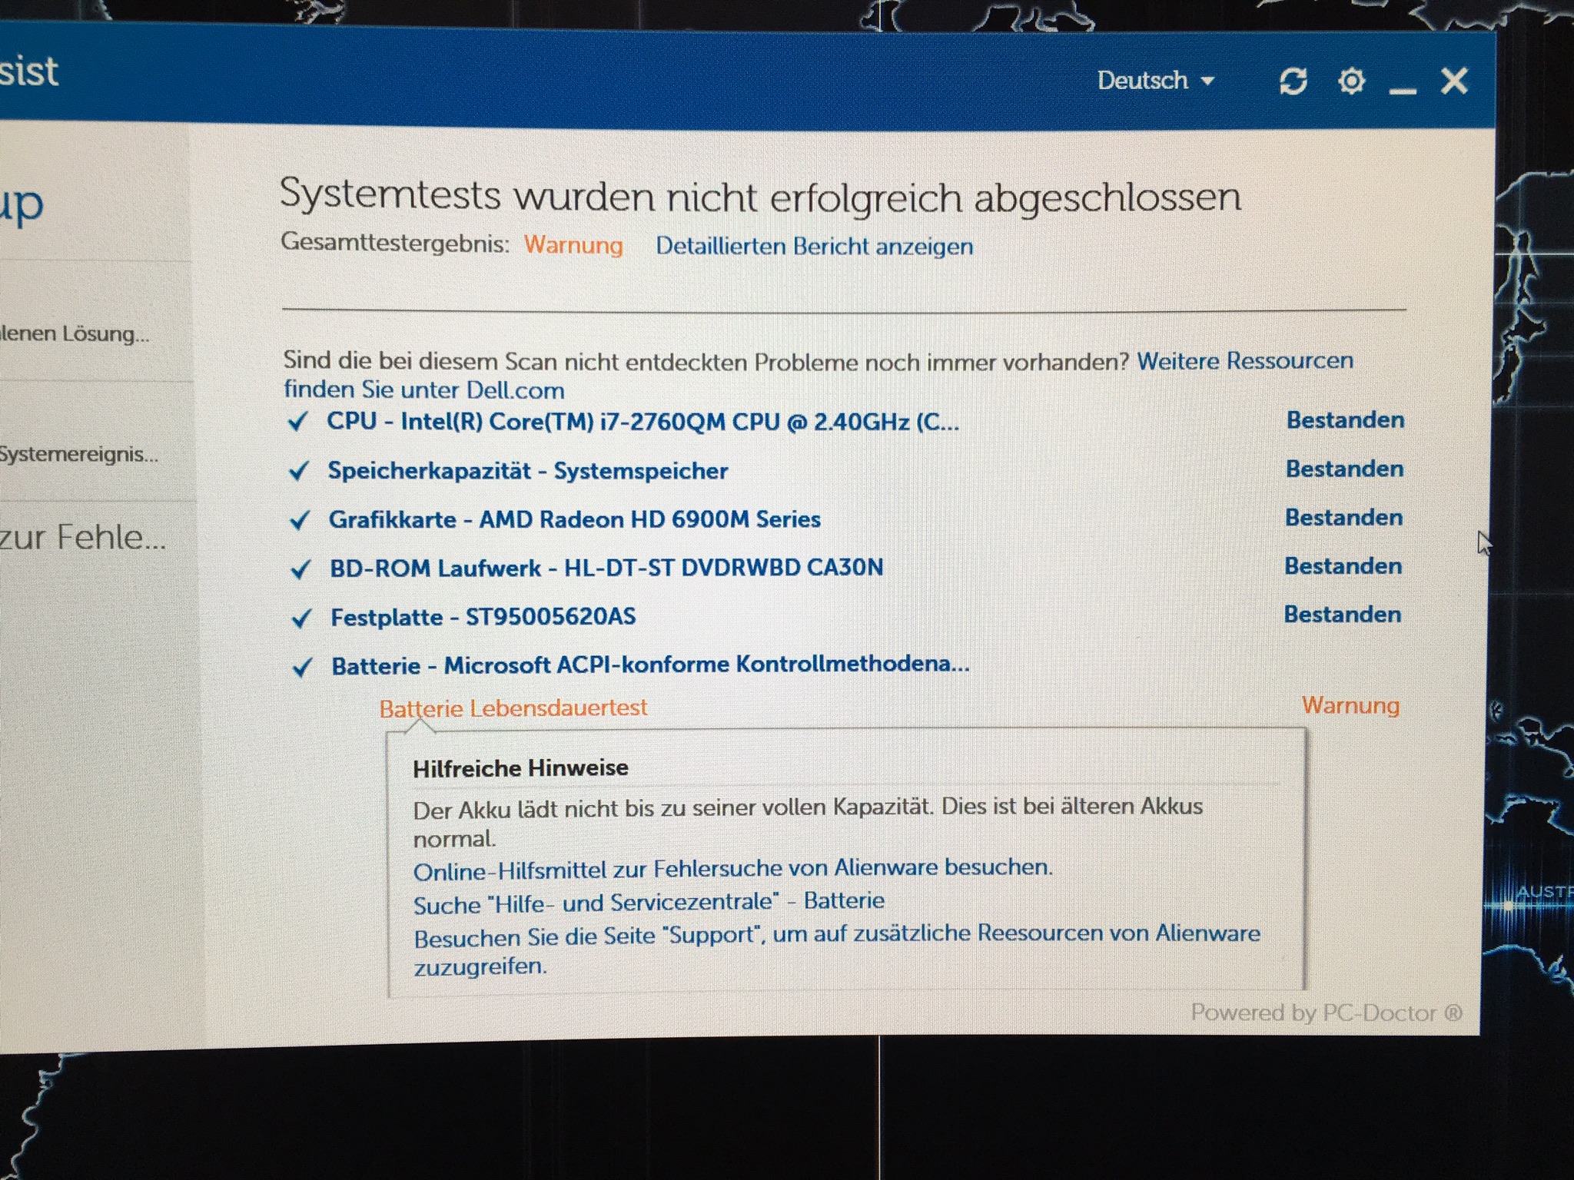
Task: Open the Deutsch language dropdown
Action: 1155,80
